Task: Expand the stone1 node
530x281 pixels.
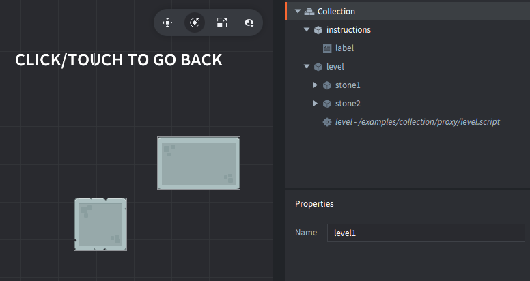Action: click(316, 85)
